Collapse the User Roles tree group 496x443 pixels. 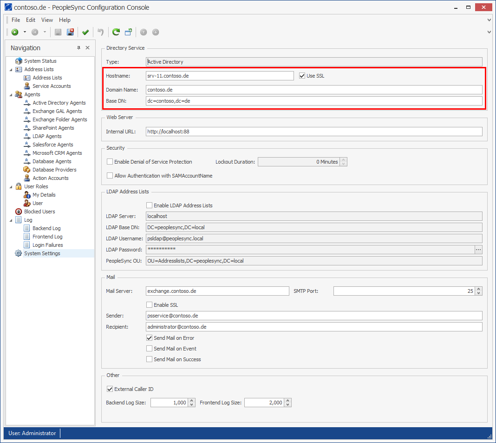(11, 186)
